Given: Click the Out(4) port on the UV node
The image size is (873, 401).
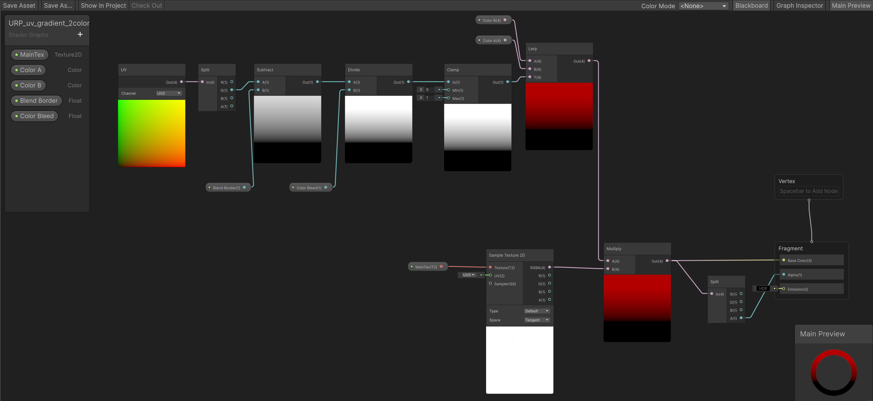Looking at the screenshot, I should (x=181, y=82).
